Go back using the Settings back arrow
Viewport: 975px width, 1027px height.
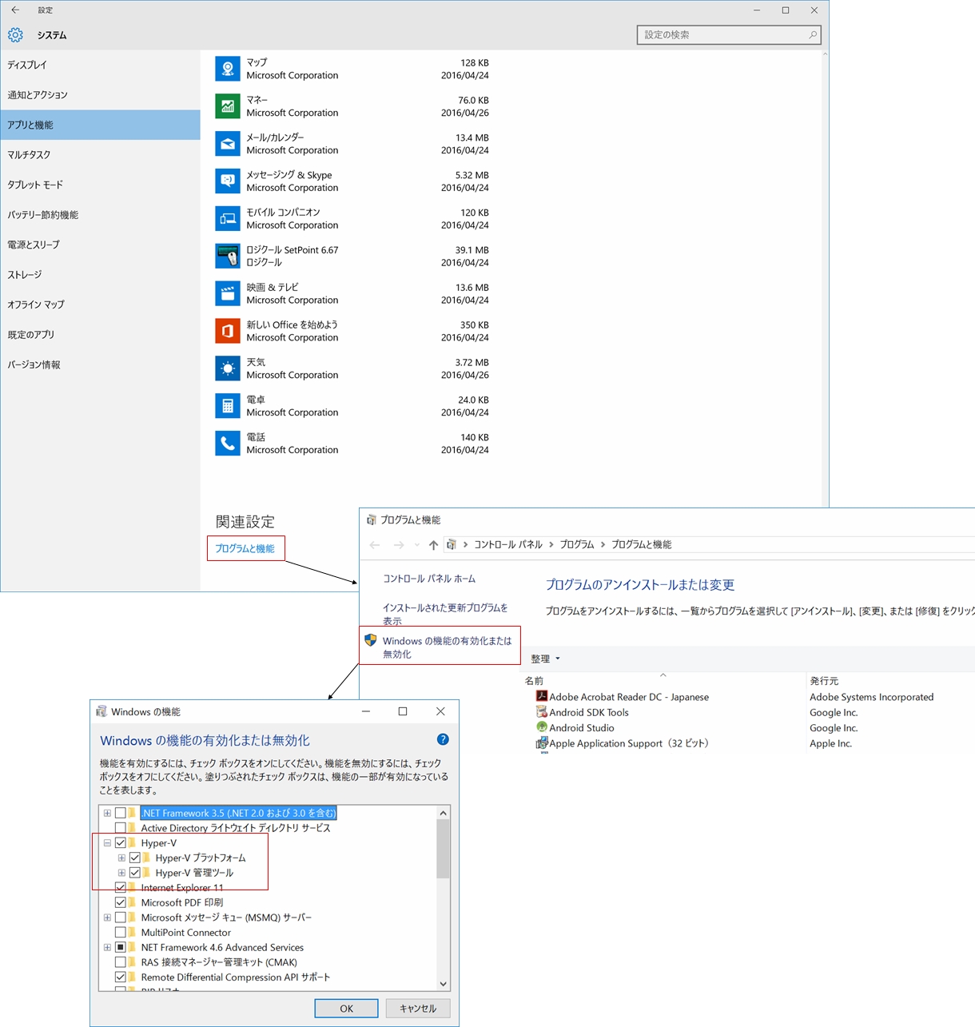[15, 10]
